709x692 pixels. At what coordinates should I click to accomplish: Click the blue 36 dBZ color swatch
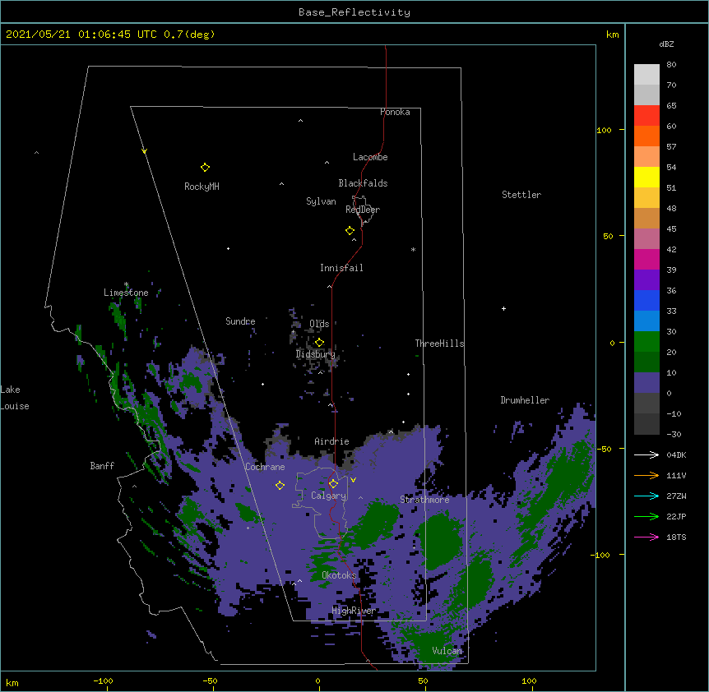pyautogui.click(x=646, y=300)
